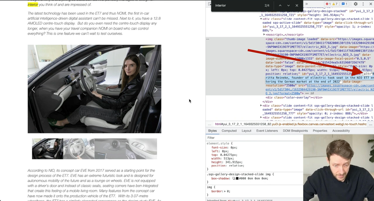This screenshot has height=201, width=374.
Task: Switch to the Computed tab
Action: click(229, 131)
